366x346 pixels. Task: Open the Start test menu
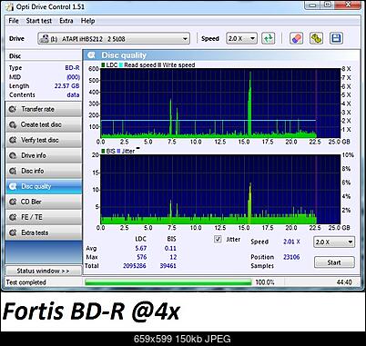(x=39, y=21)
